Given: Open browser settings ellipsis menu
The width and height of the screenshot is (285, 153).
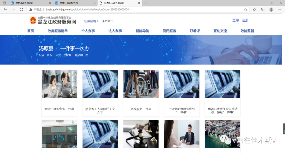Looking at the screenshot, I should coord(280,9).
